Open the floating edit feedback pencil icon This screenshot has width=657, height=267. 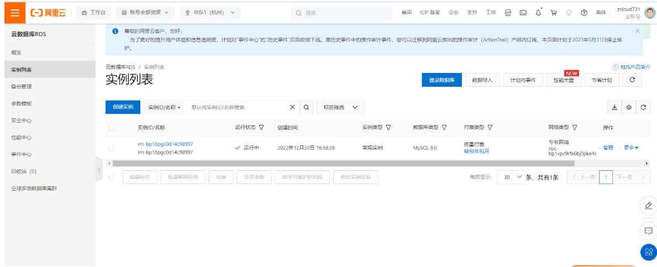click(x=648, y=206)
